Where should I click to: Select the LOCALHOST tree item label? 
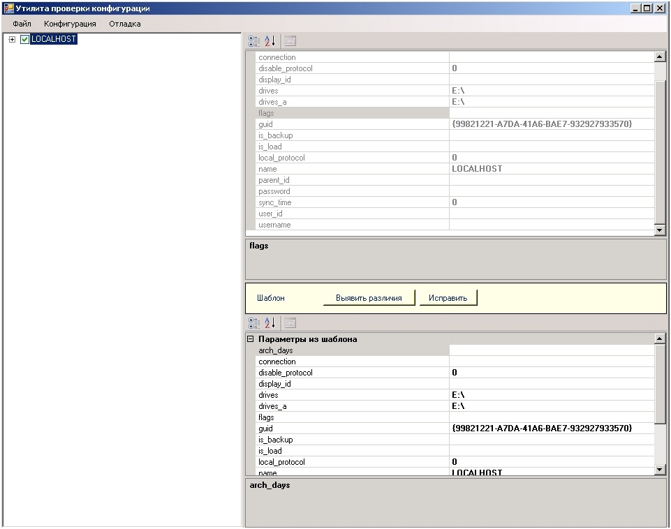pos(54,39)
